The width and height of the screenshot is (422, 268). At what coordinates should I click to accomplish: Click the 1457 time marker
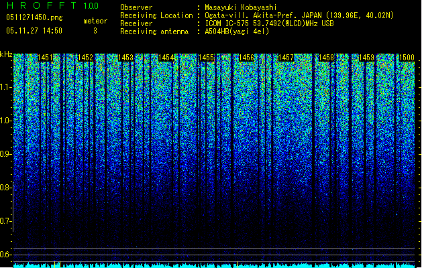(x=286, y=58)
